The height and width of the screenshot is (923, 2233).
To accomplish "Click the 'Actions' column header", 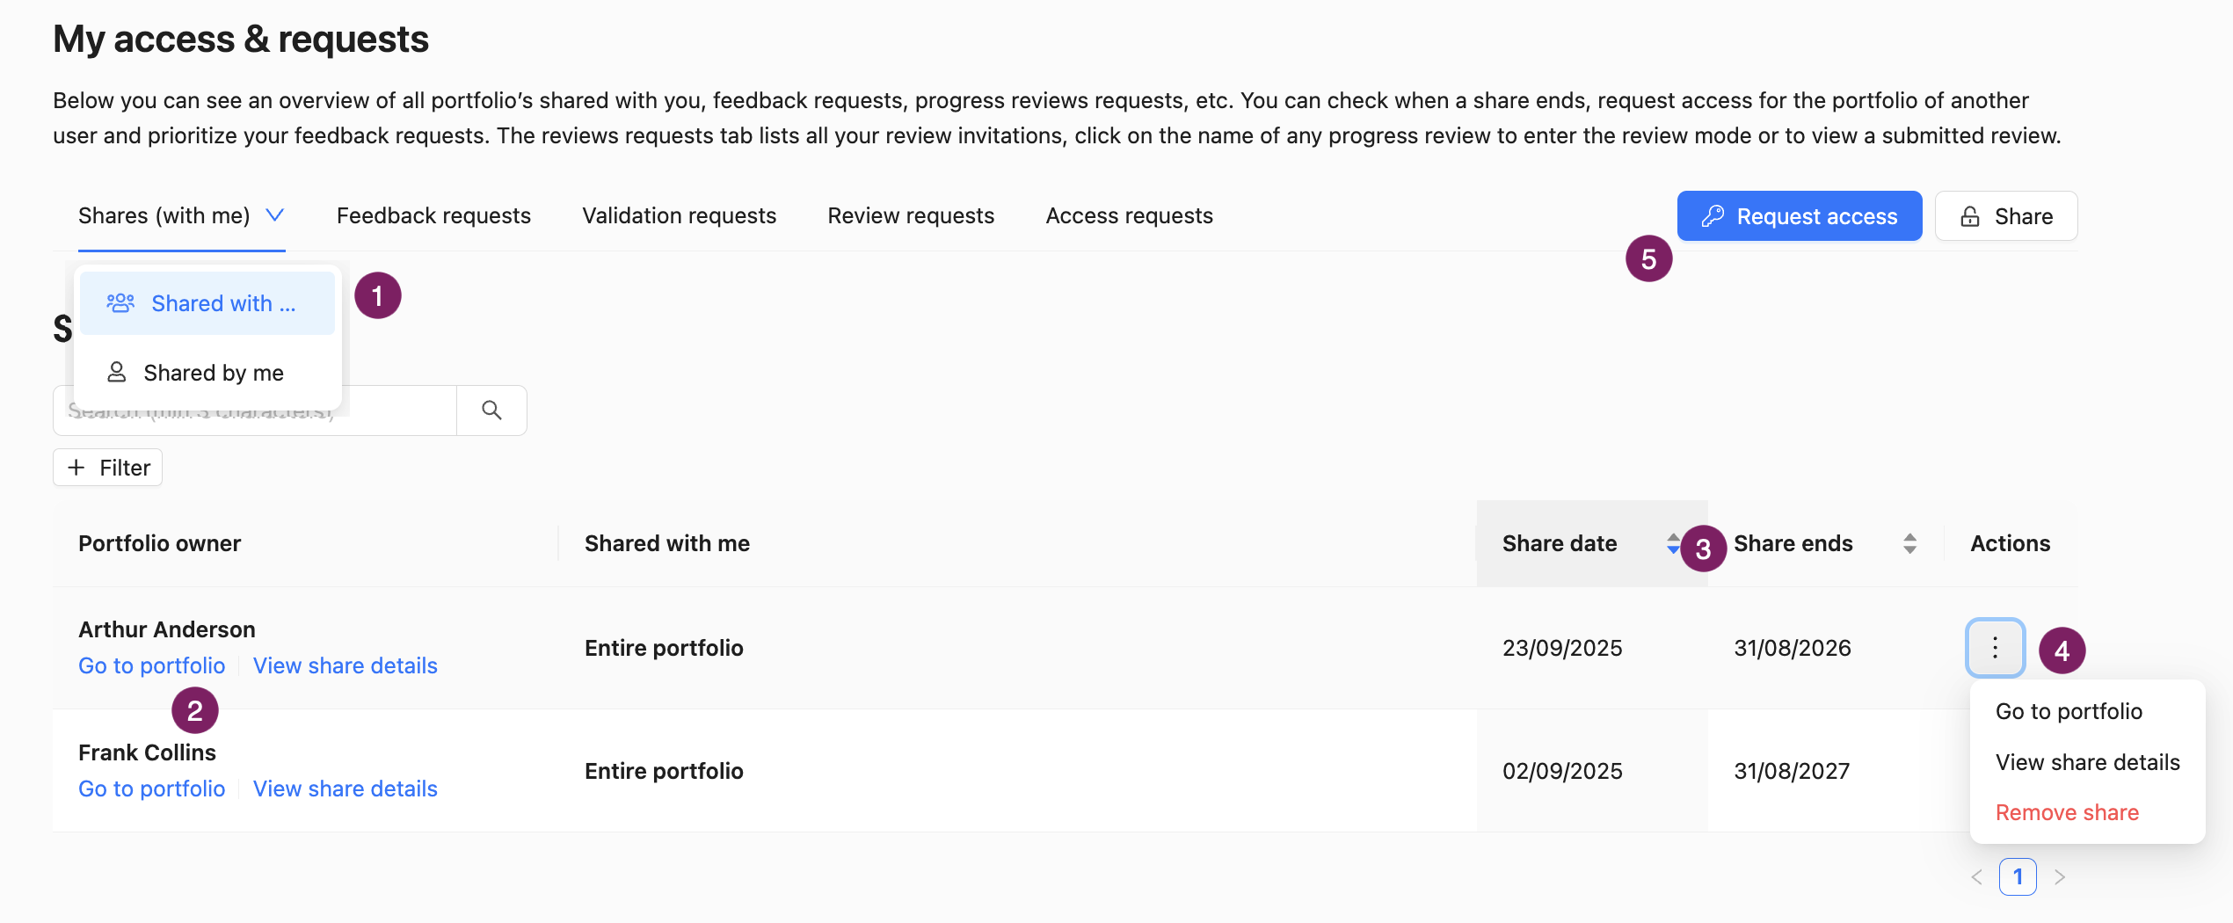I will 2010,543.
